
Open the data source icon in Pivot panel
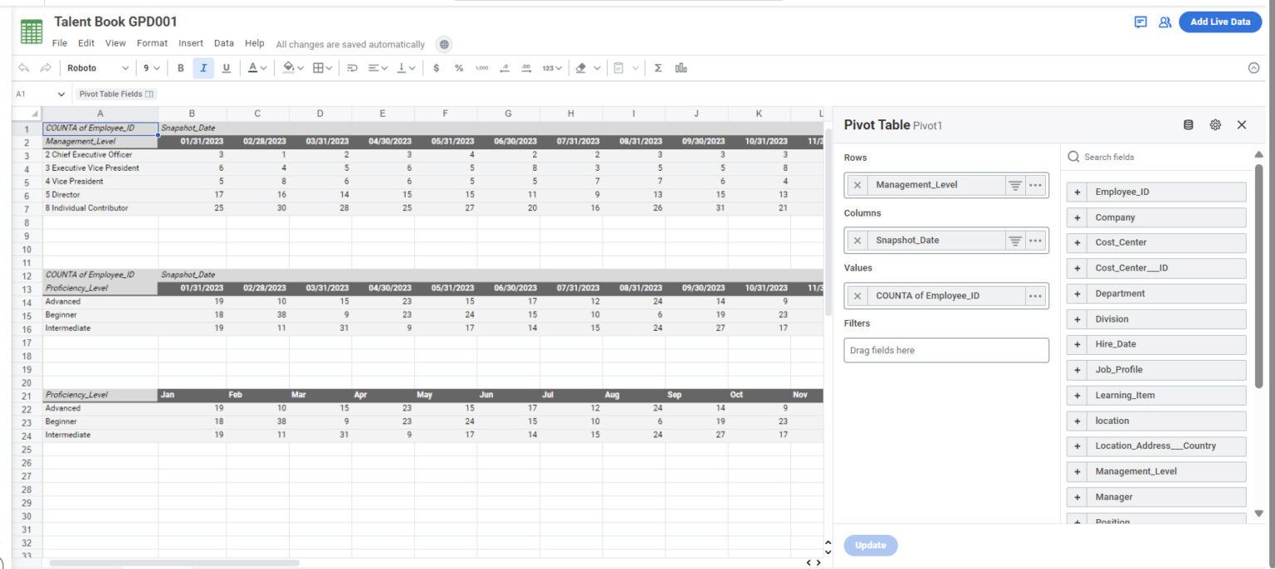1188,124
